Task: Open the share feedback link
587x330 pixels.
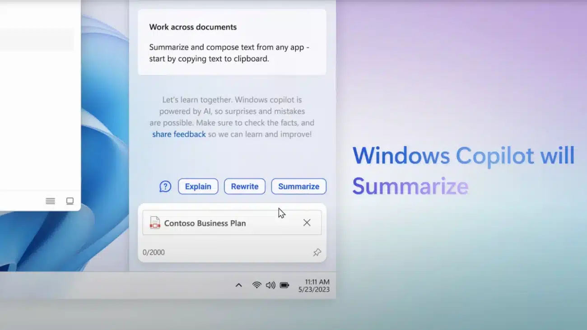Action: [x=179, y=134]
